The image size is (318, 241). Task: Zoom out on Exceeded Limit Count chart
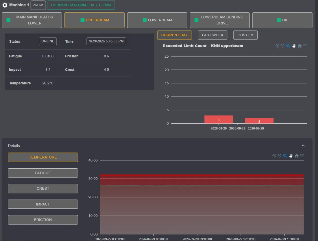coord(282,46)
